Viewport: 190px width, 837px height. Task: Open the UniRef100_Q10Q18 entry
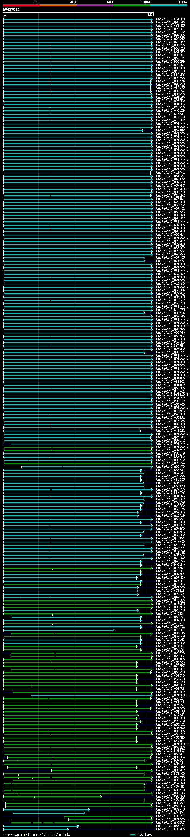(x=170, y=72)
